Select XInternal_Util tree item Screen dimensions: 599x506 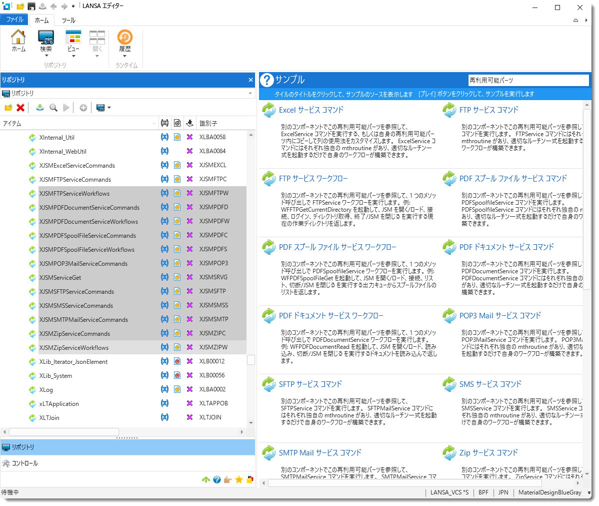[56, 138]
